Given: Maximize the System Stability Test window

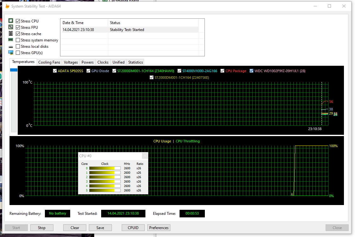Looking at the screenshot, I should tap(329, 6).
